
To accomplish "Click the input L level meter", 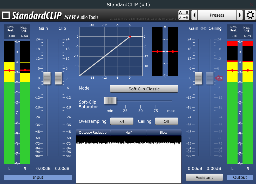I will (x=9, y=103).
